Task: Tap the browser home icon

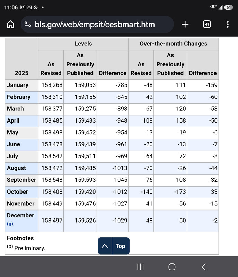Action: (10, 24)
